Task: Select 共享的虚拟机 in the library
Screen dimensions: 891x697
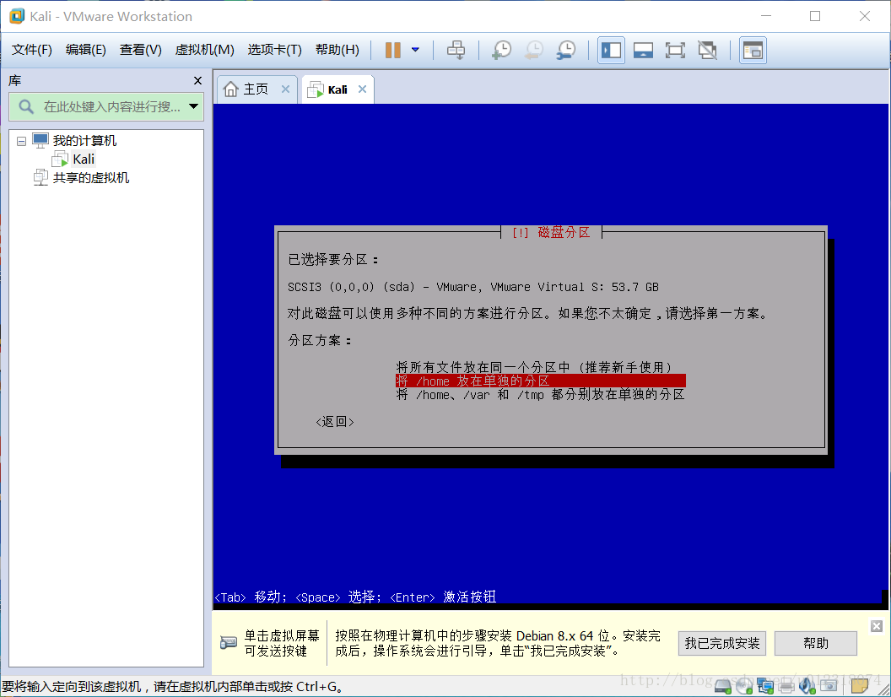Action: 91,178
